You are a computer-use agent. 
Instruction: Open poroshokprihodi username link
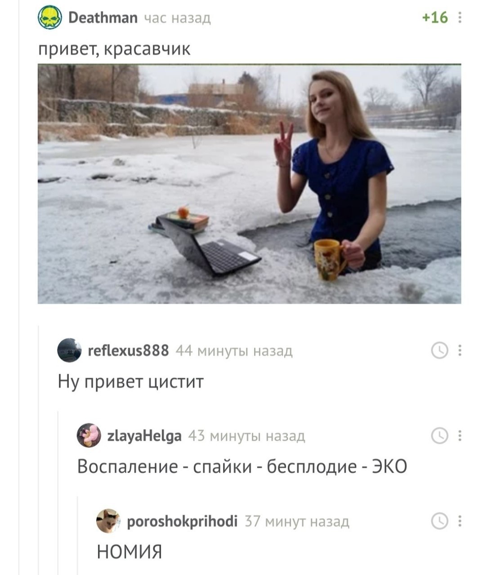[x=182, y=521]
